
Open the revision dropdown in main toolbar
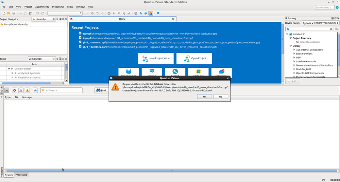tap(65, 13)
